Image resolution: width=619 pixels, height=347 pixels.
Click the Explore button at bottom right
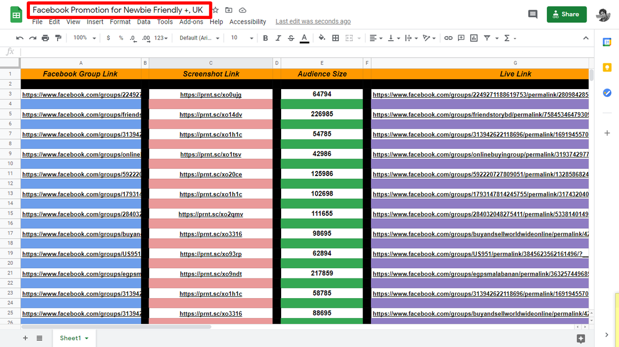581,338
